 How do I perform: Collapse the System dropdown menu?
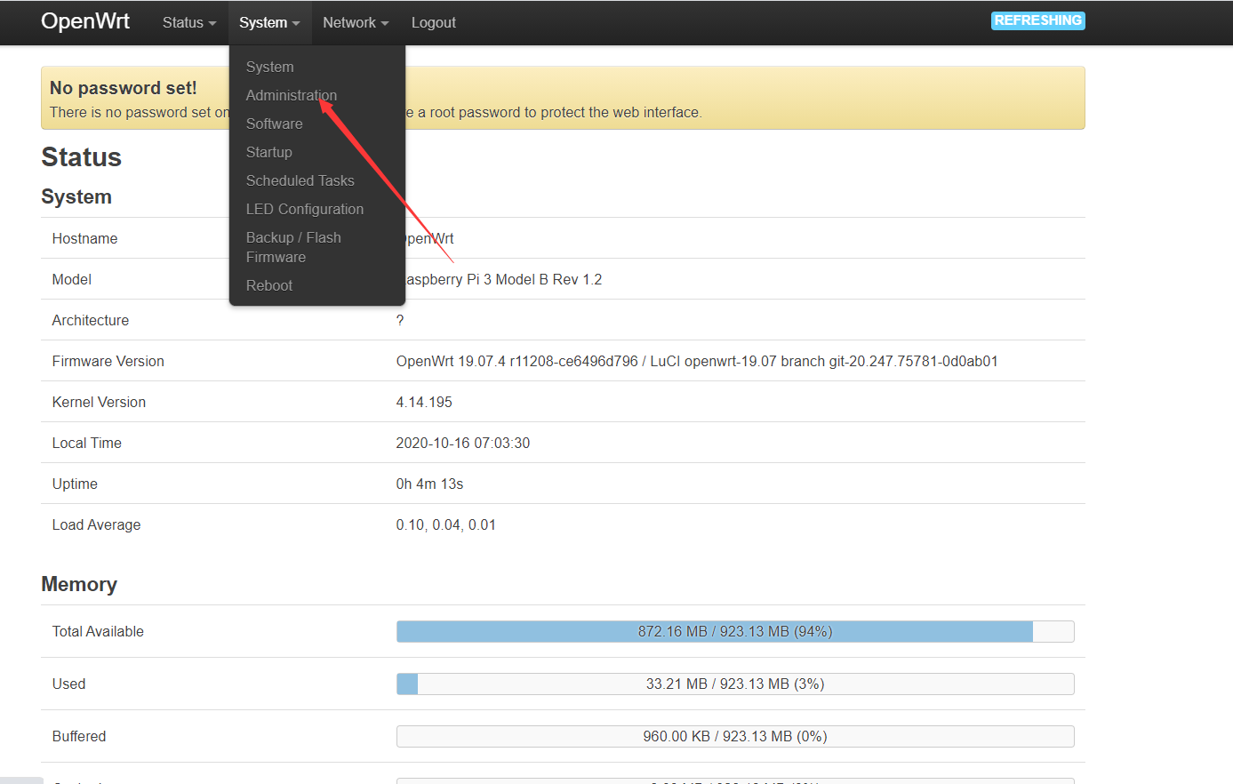point(269,22)
